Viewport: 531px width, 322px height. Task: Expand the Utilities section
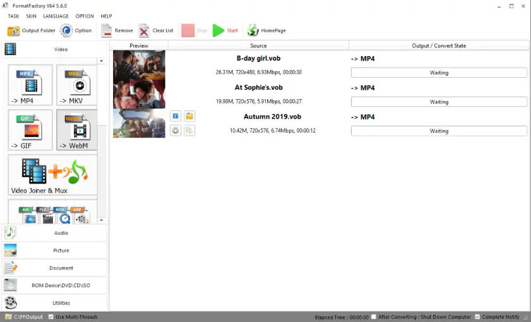pos(54,302)
